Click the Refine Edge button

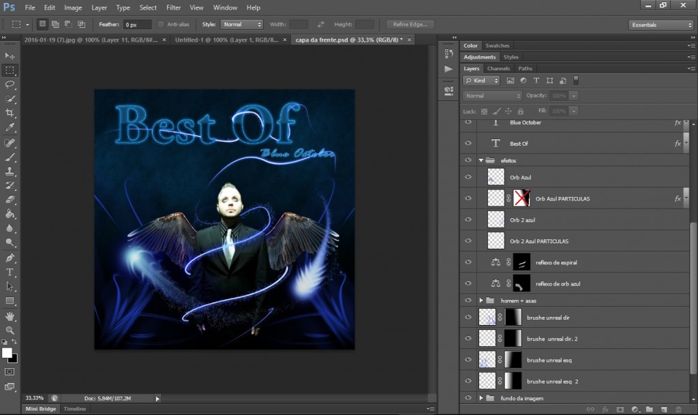pos(410,25)
